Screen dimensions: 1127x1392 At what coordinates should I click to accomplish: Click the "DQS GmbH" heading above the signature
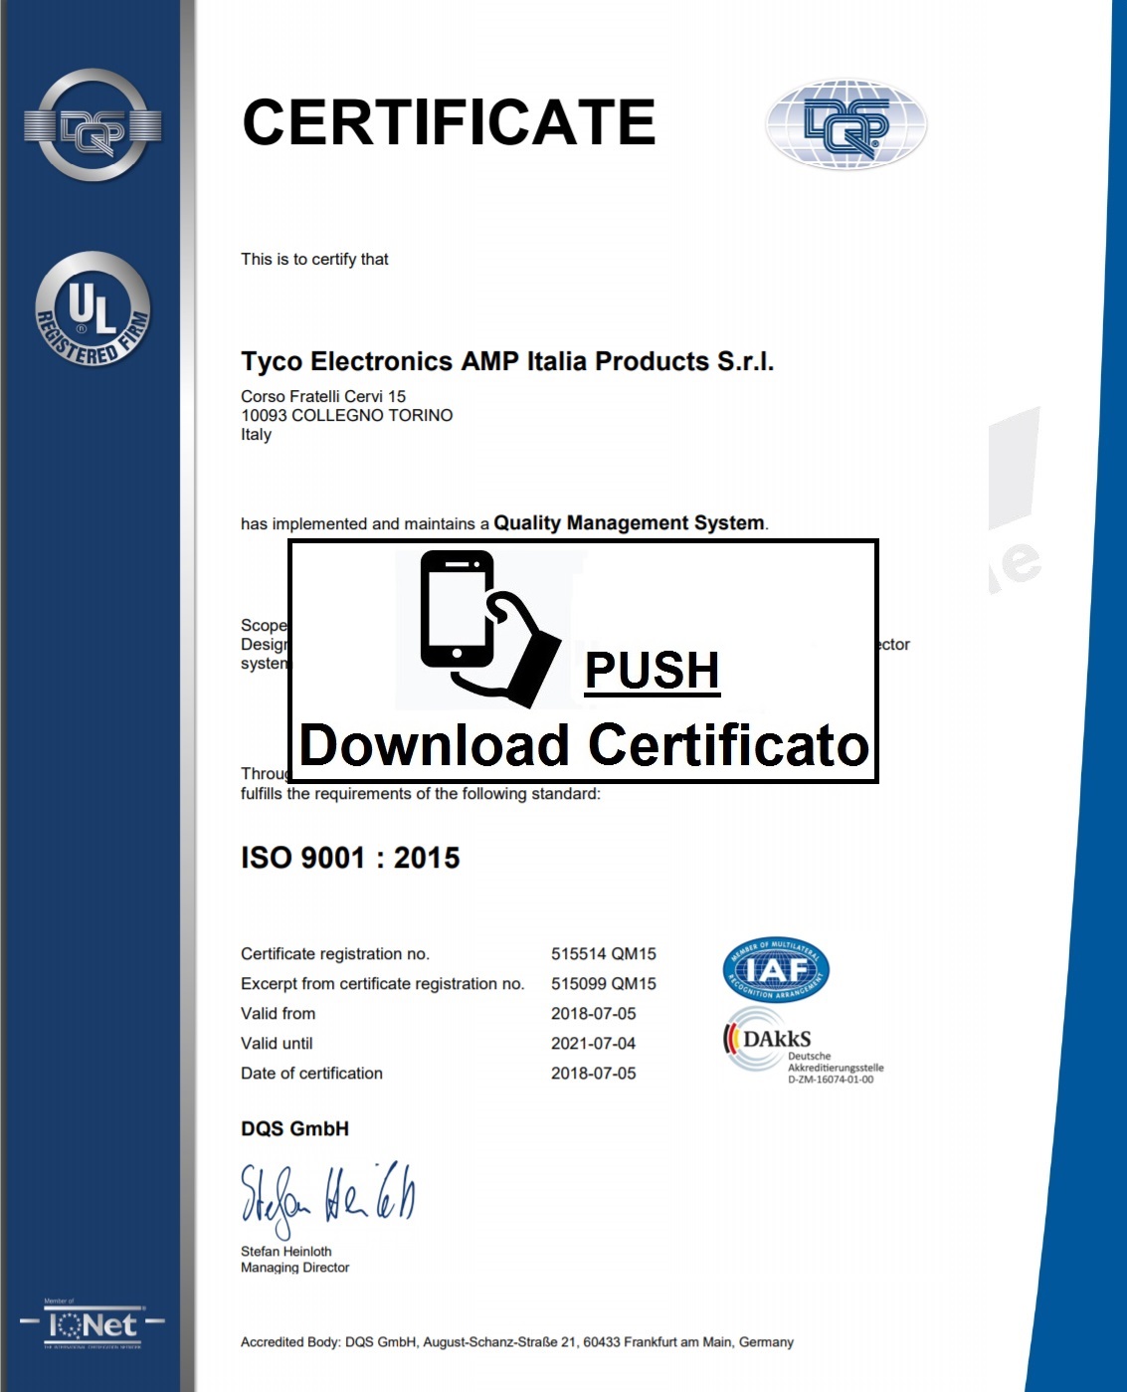[294, 1129]
